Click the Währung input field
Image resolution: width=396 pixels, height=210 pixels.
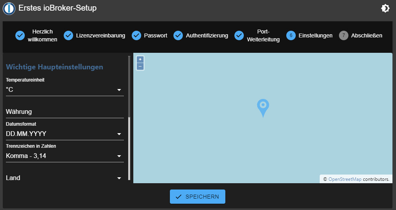tap(65, 112)
